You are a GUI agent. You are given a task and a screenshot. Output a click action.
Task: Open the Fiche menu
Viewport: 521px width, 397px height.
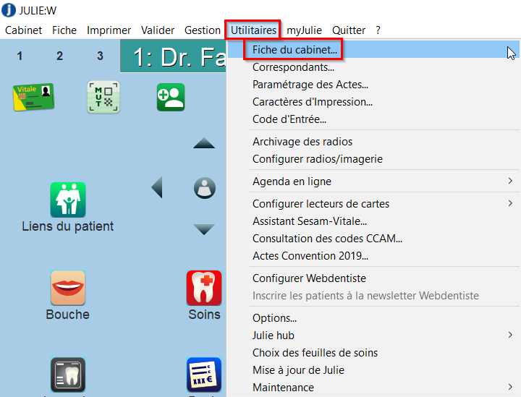[x=64, y=30]
